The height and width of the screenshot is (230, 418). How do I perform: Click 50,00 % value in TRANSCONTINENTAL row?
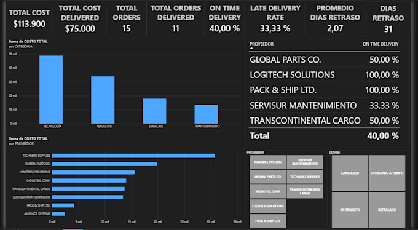tap(384, 121)
